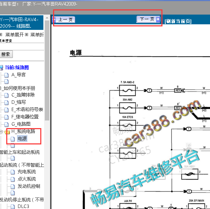Screen dimensions: 210x209
Task: Click the page icon beside D_缩写
Action: [x=7, y=102]
